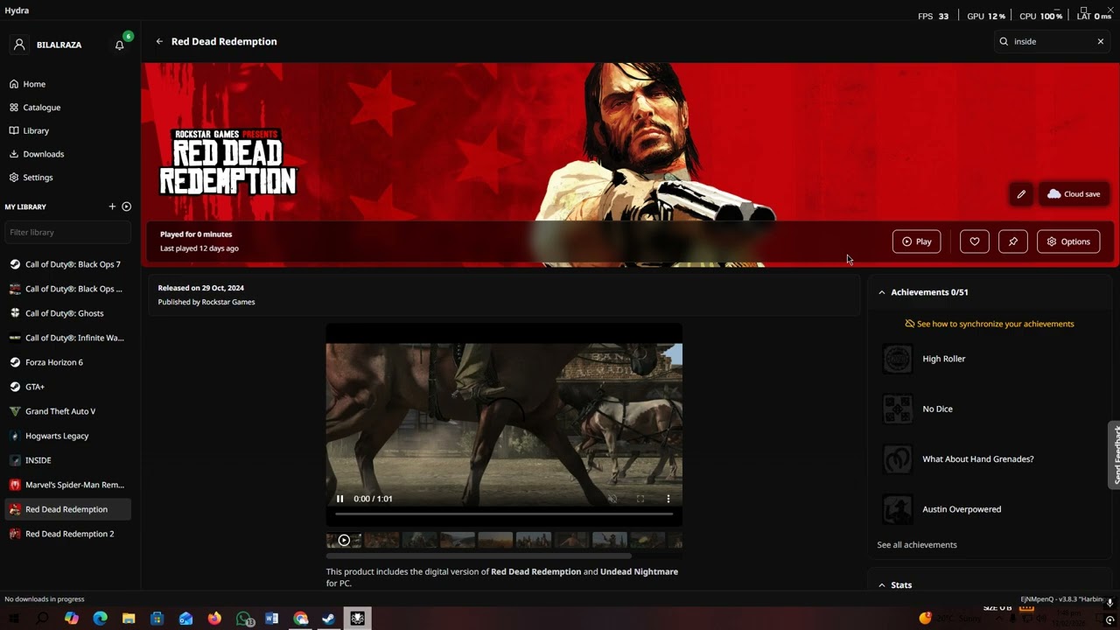Favorite the game with the heart icon
Viewport: 1120px width, 630px height.
click(x=975, y=241)
